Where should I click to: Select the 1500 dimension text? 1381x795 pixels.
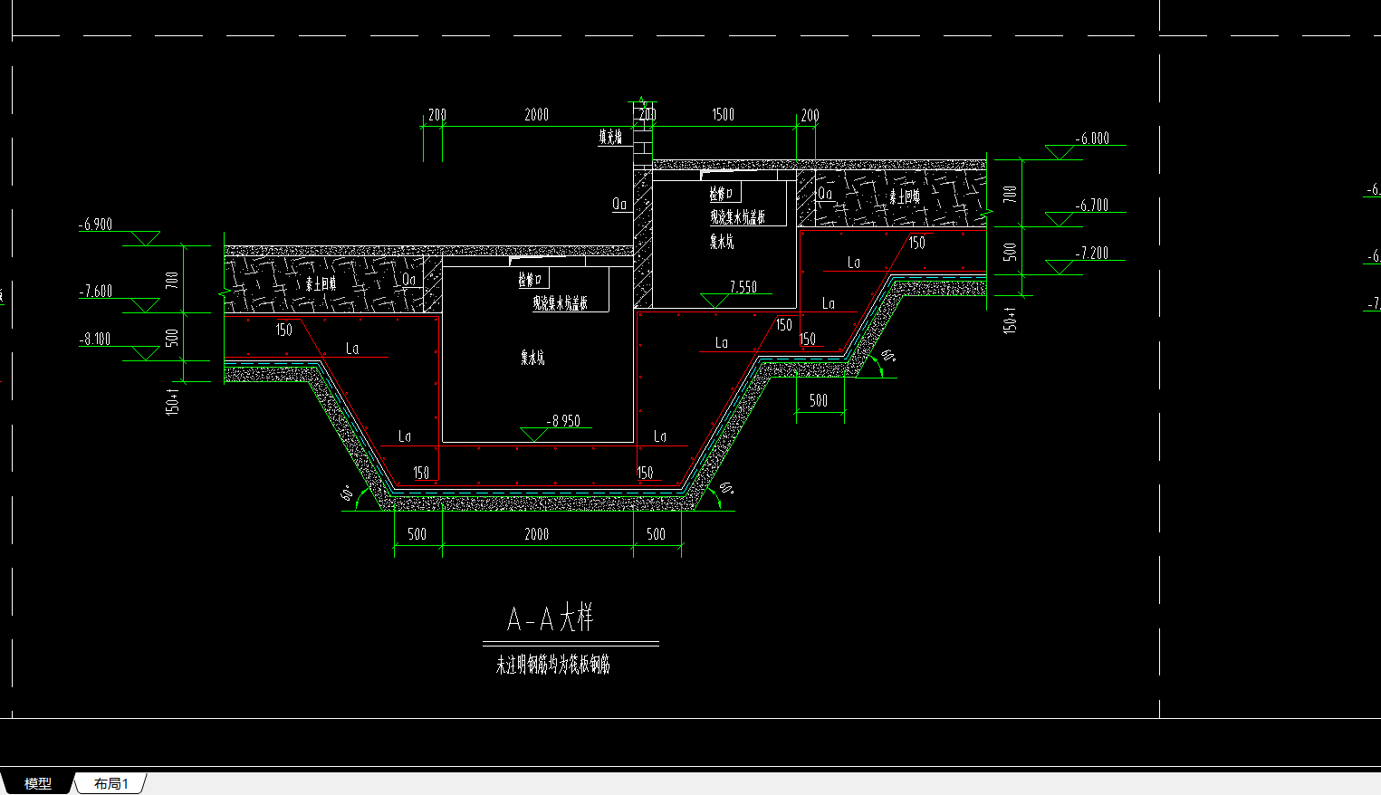pyautogui.click(x=723, y=115)
